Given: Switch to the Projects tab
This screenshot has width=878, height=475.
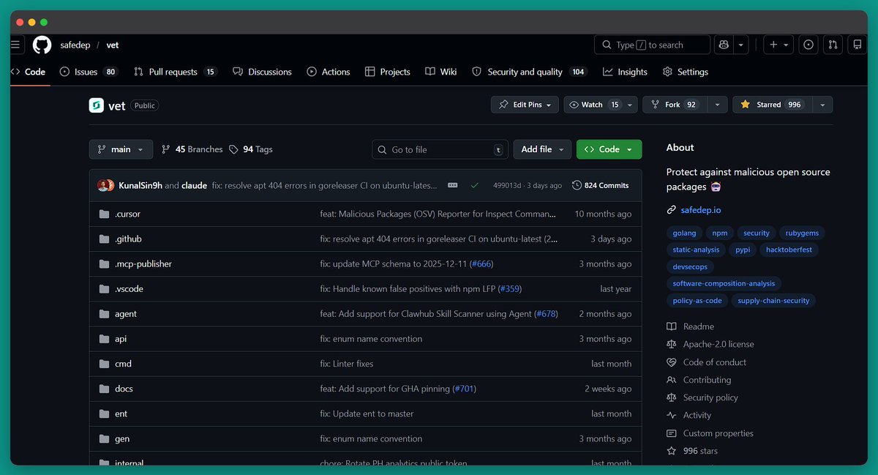Looking at the screenshot, I should point(387,72).
